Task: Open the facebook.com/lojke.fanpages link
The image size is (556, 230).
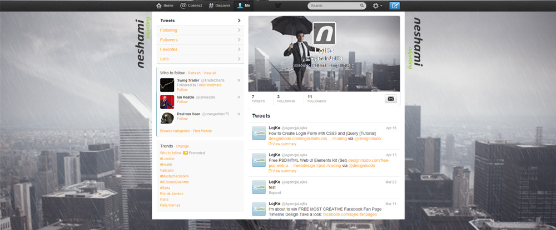Action: pyautogui.click(x=350, y=214)
